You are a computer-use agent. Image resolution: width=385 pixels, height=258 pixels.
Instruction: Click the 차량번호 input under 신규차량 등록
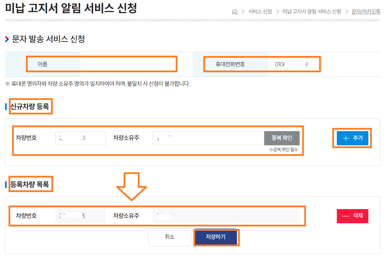[x=80, y=138]
